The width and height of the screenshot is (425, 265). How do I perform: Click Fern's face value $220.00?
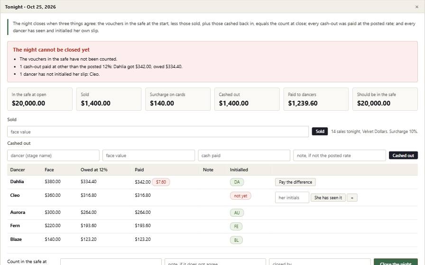(53, 226)
